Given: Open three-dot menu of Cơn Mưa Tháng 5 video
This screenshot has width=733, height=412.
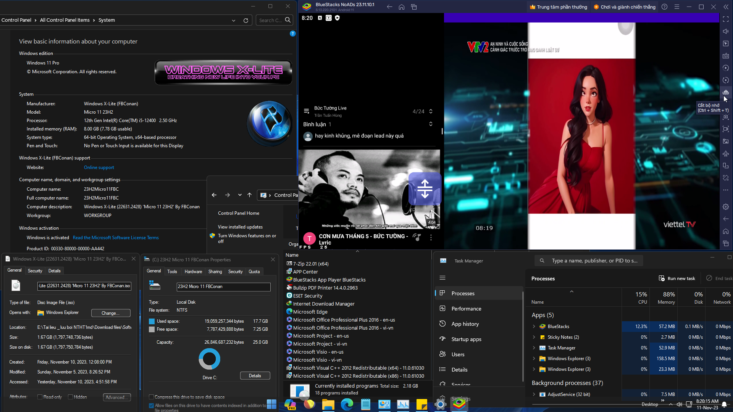Looking at the screenshot, I should pos(431,238).
